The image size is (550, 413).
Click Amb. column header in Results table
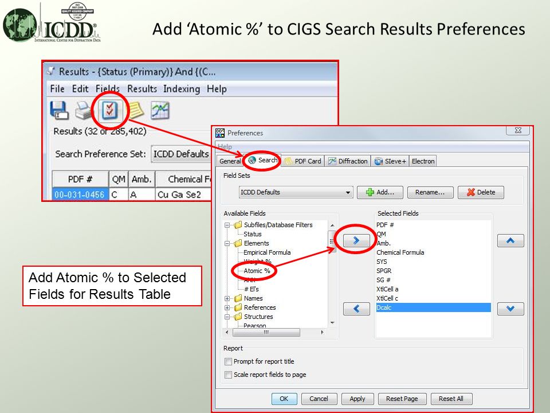coord(142,180)
